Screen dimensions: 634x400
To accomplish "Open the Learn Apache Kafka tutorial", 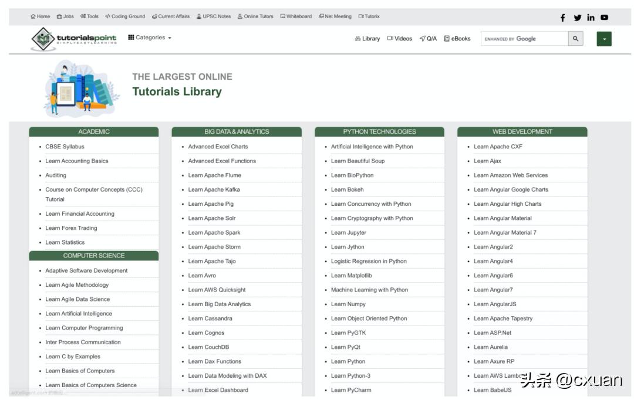I will [x=214, y=189].
